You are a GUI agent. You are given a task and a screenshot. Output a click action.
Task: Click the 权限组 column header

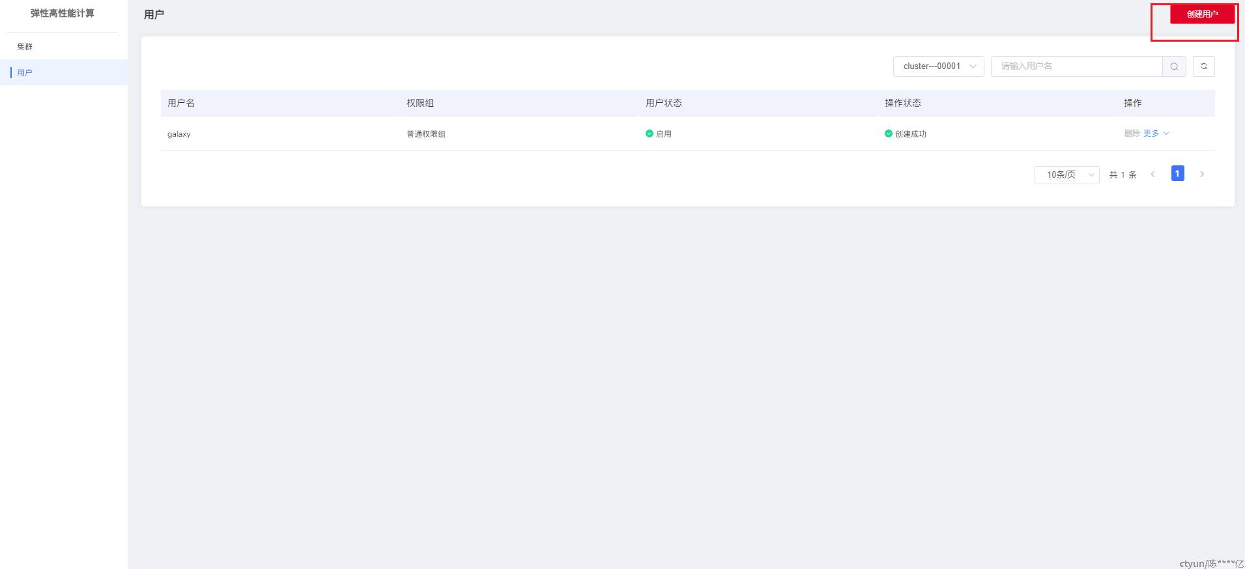420,103
